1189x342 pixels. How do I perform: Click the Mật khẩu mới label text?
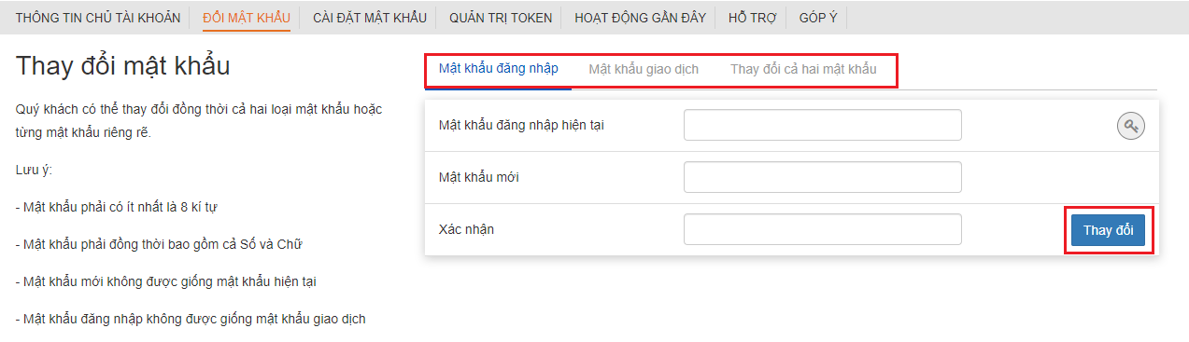[479, 177]
